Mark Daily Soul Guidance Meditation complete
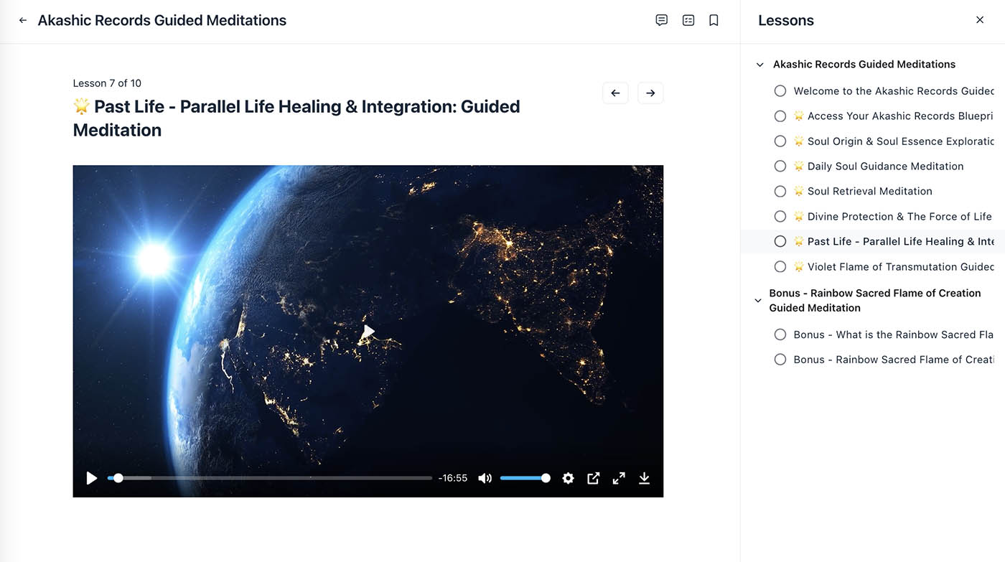This screenshot has height=562, width=1005. click(780, 166)
